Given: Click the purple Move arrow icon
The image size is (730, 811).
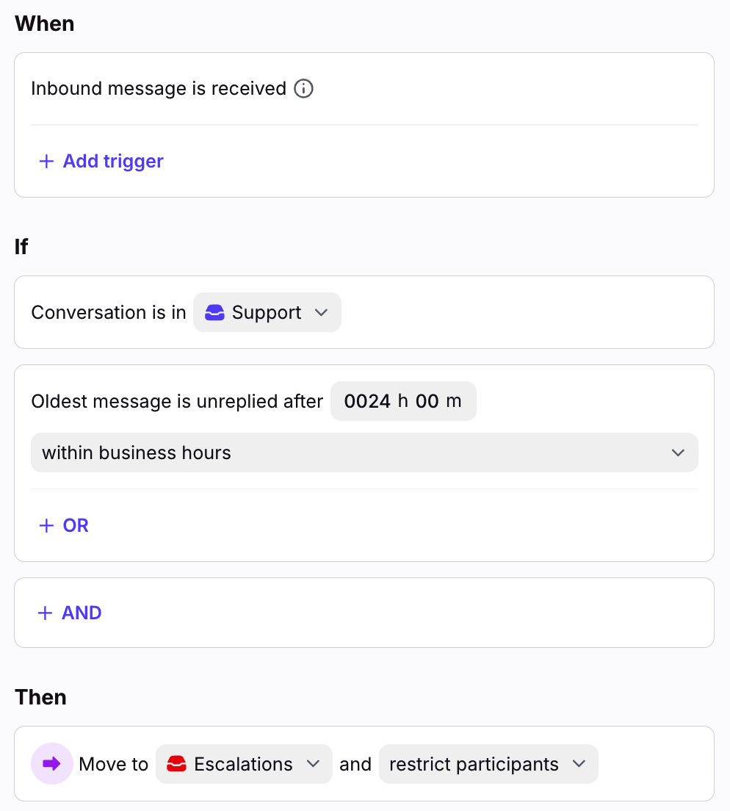Looking at the screenshot, I should pyautogui.click(x=51, y=764).
